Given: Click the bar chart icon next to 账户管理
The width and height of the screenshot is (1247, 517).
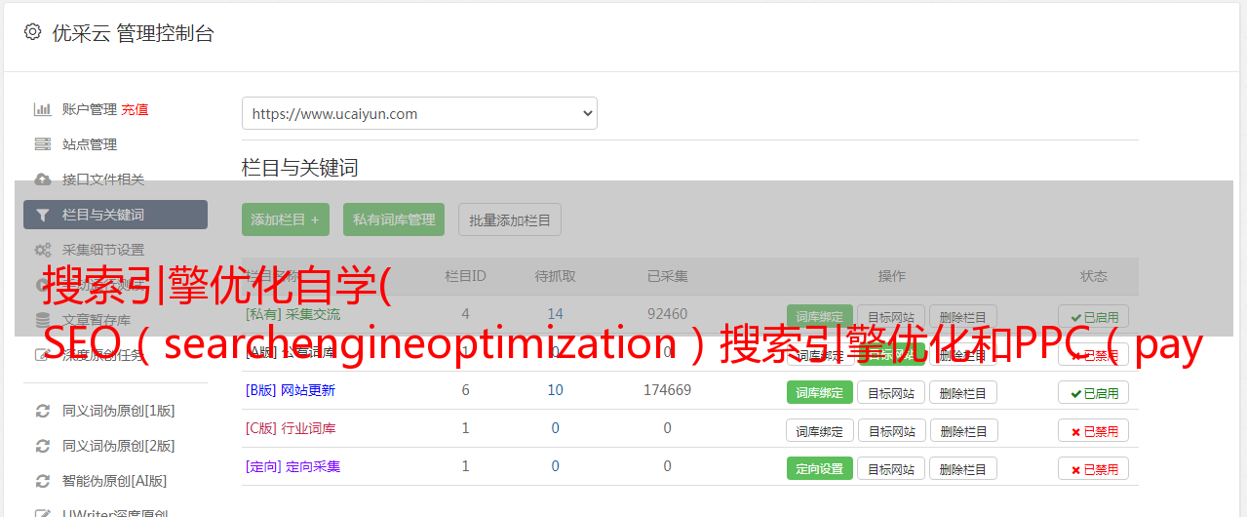Looking at the screenshot, I should pyautogui.click(x=43, y=109).
